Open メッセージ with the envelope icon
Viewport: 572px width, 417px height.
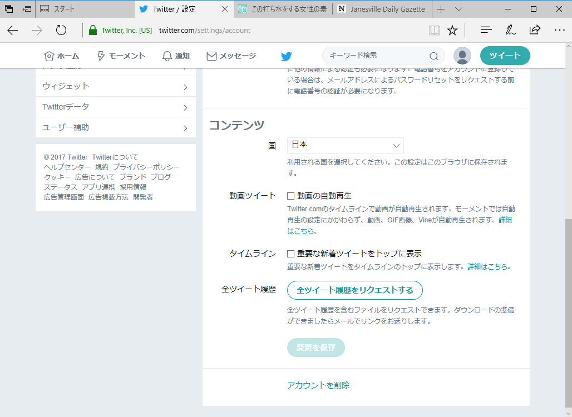tap(211, 56)
